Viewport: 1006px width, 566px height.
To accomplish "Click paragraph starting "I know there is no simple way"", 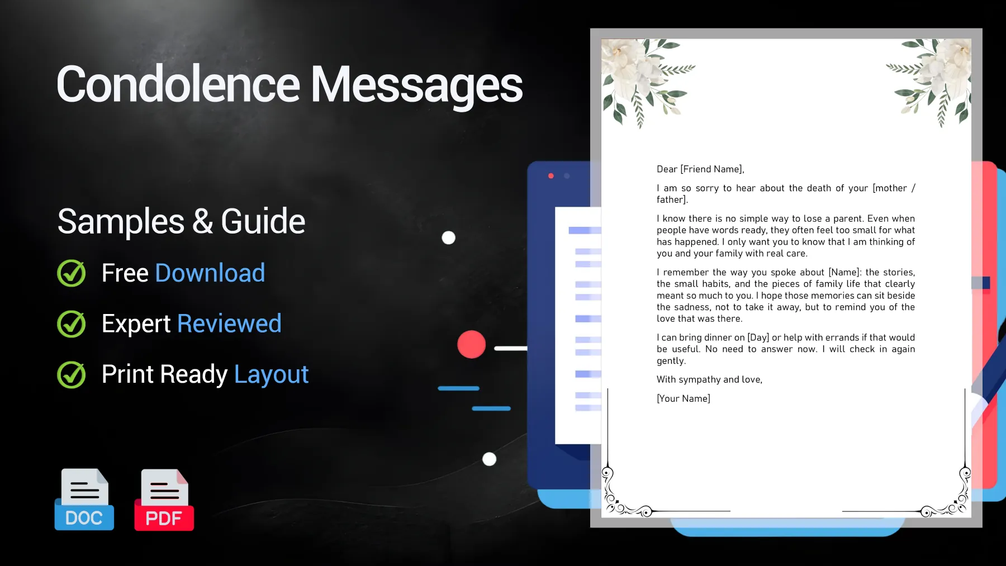I will [x=786, y=236].
